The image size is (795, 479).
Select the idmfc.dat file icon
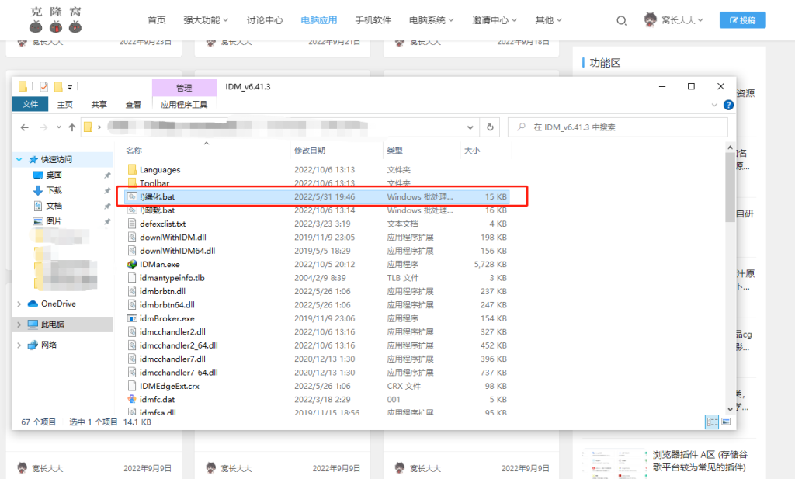[x=132, y=399]
